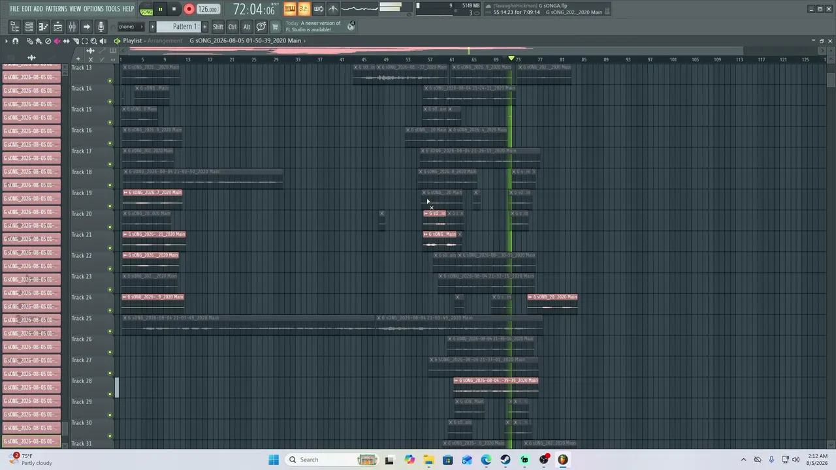This screenshot has height=470, width=836.
Task: Select the Delete tool in playlist toolbar
Action: 48,41
